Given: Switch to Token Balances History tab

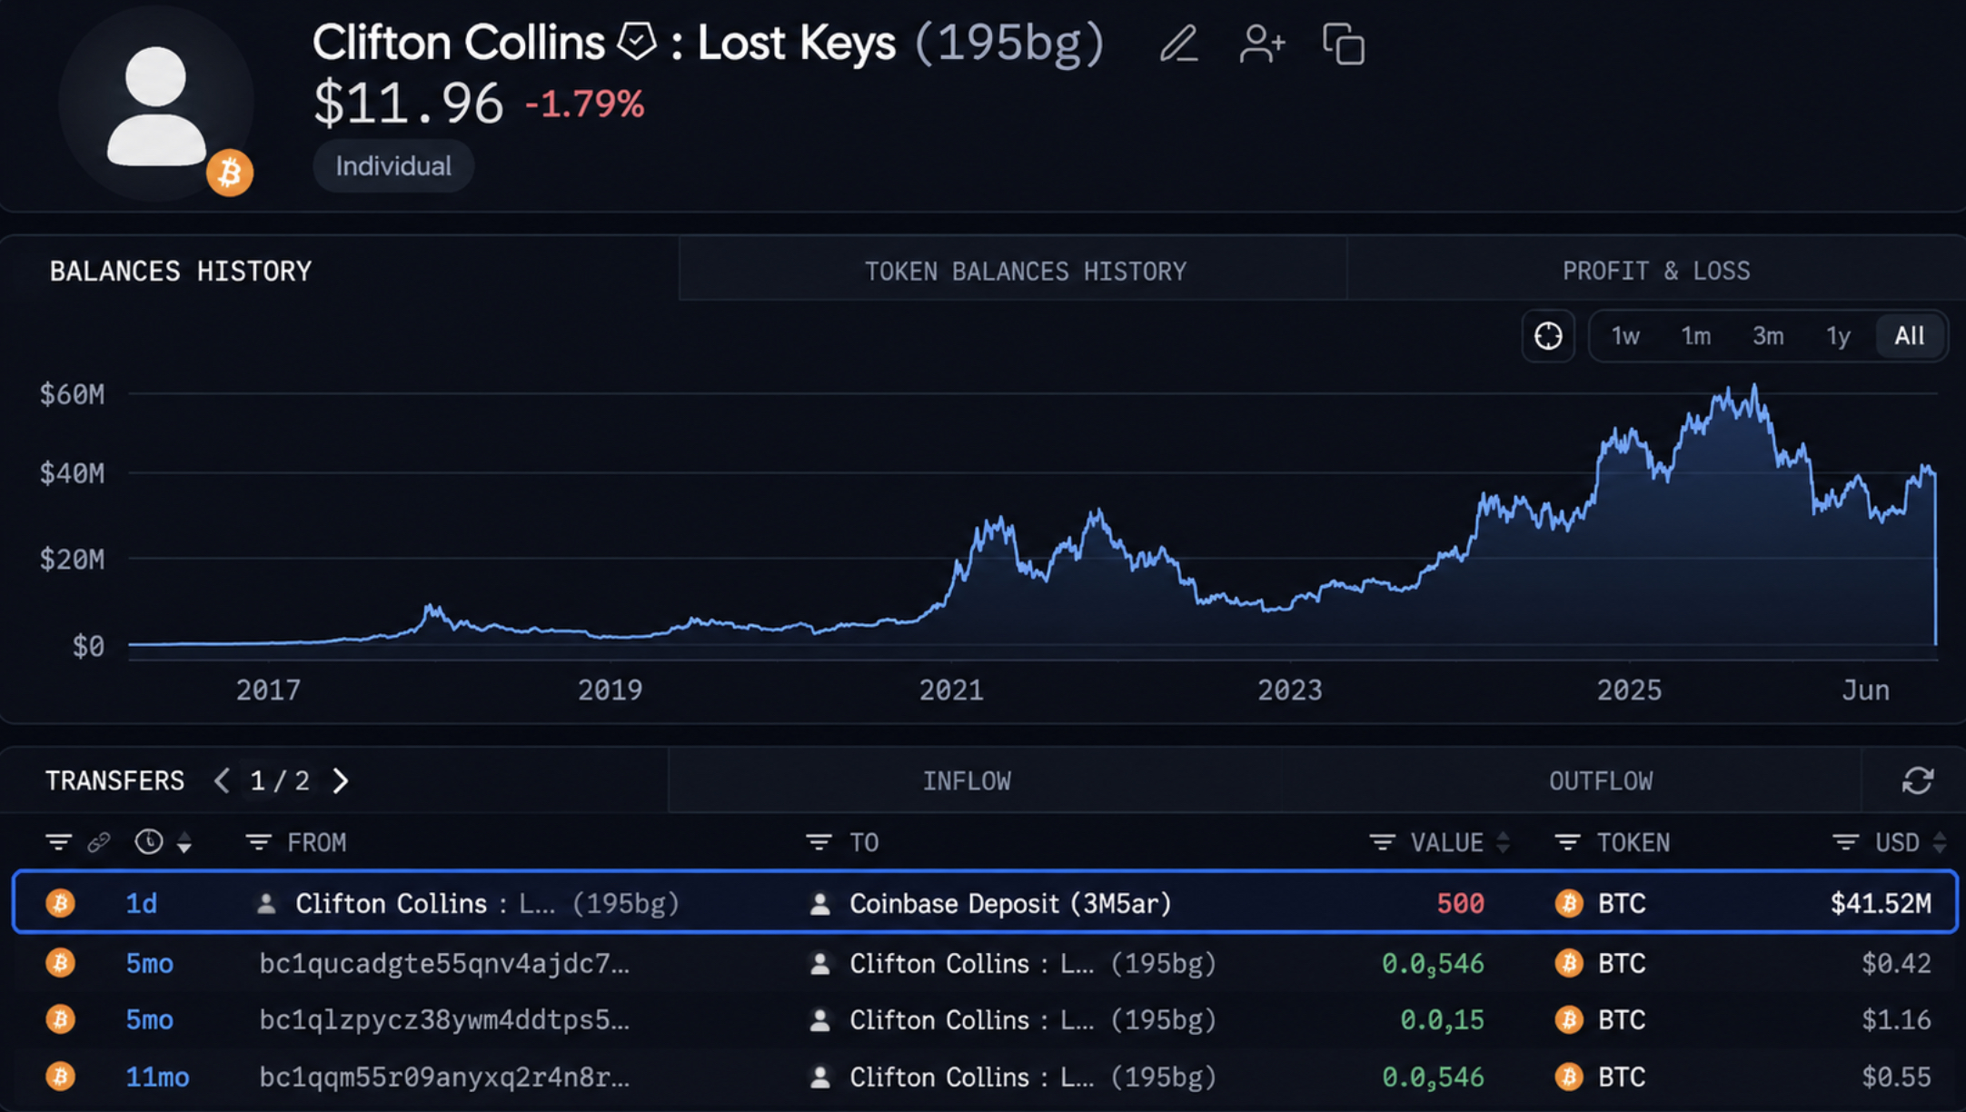Looking at the screenshot, I should tap(1026, 271).
